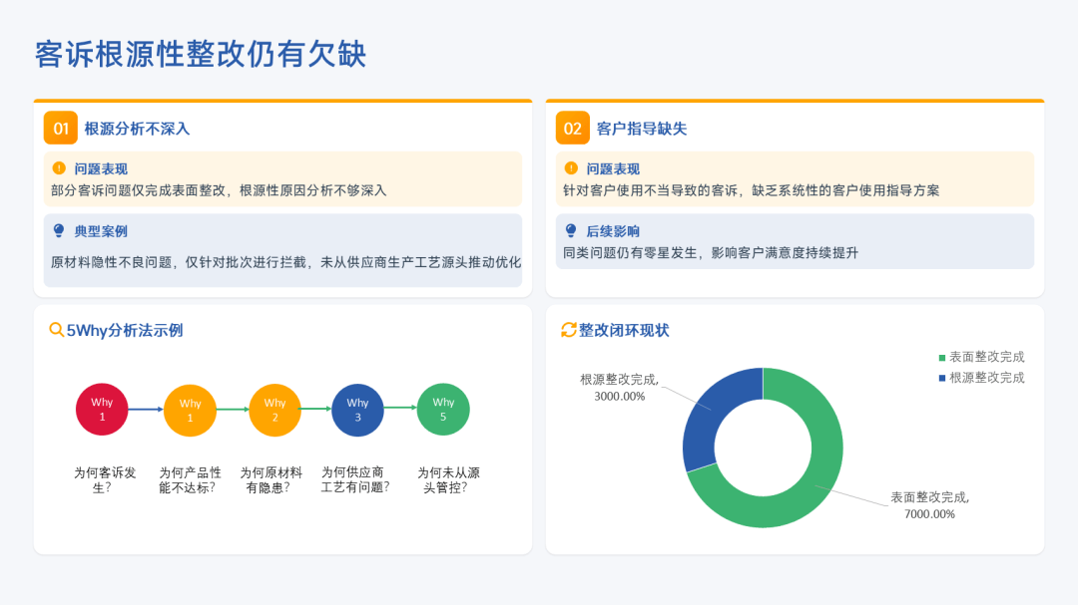Click the orange 01 number badge
1078x605 pixels.
60,129
